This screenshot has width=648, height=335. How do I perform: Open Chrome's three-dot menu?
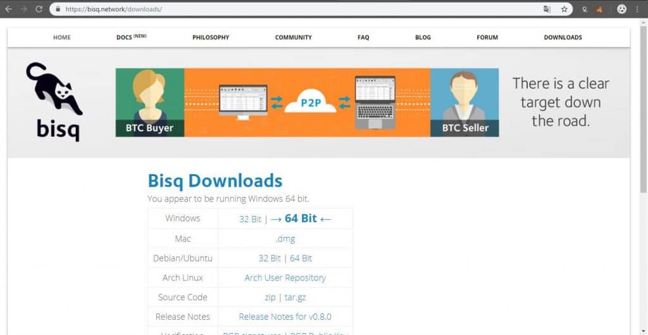pos(637,9)
